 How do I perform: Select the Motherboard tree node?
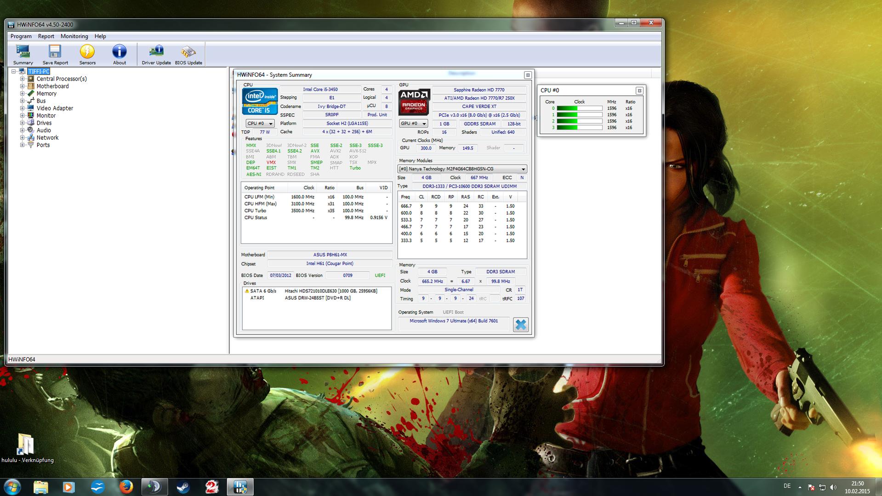point(53,86)
